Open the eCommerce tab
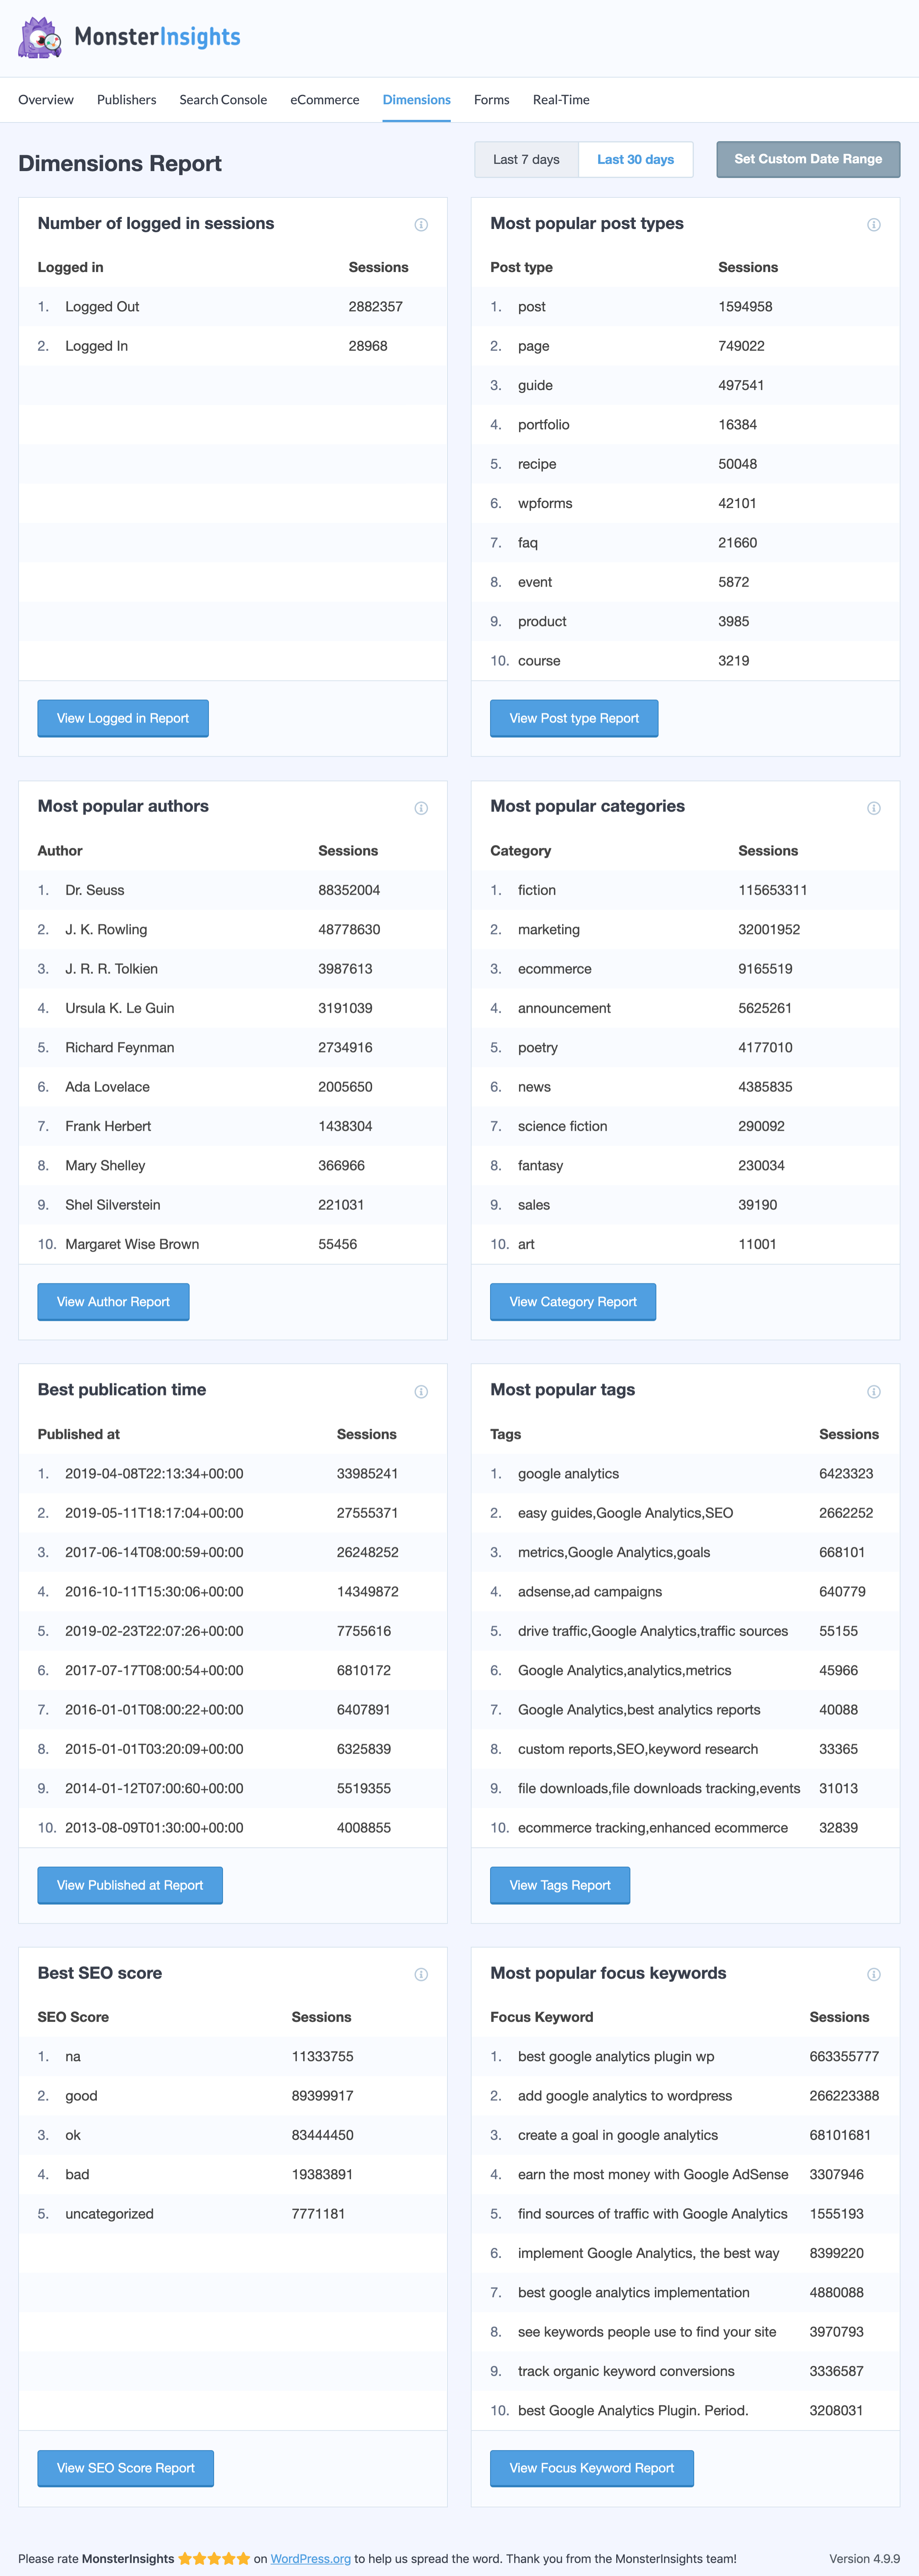Image resolution: width=919 pixels, height=2576 pixels. 324,100
